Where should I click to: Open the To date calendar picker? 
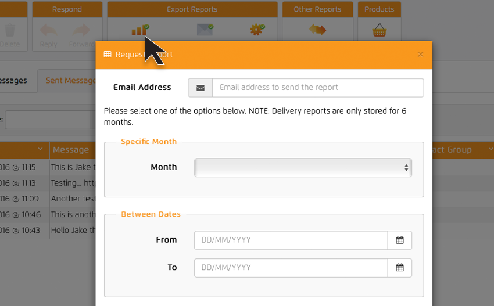click(x=400, y=268)
